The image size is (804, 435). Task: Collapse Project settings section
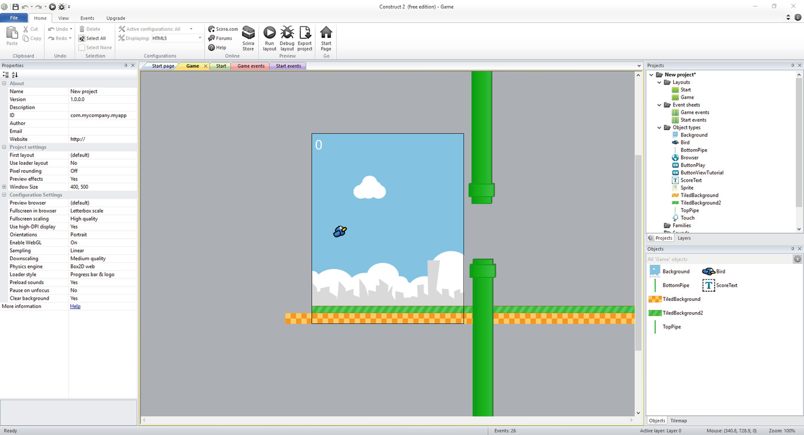coord(4,147)
